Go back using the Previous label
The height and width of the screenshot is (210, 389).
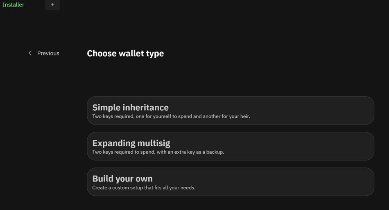[48, 53]
